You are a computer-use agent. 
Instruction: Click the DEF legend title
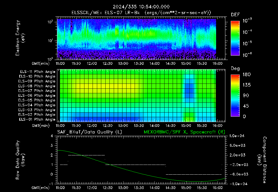tap(235, 15)
